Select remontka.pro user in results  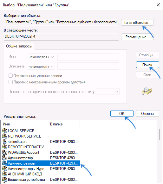coord(17,142)
